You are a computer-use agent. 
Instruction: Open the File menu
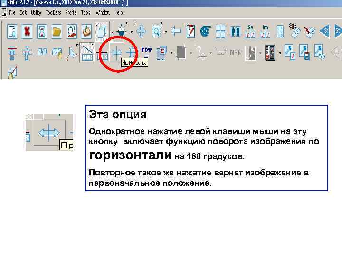click(x=12, y=13)
